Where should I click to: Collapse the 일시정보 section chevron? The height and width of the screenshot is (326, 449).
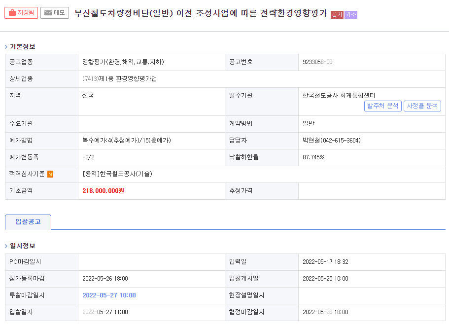(x=6, y=246)
